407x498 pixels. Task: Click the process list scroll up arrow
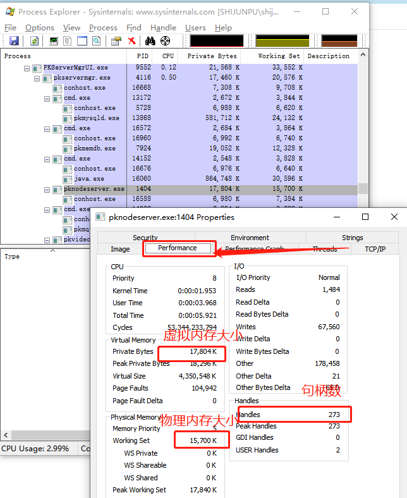click(x=363, y=54)
